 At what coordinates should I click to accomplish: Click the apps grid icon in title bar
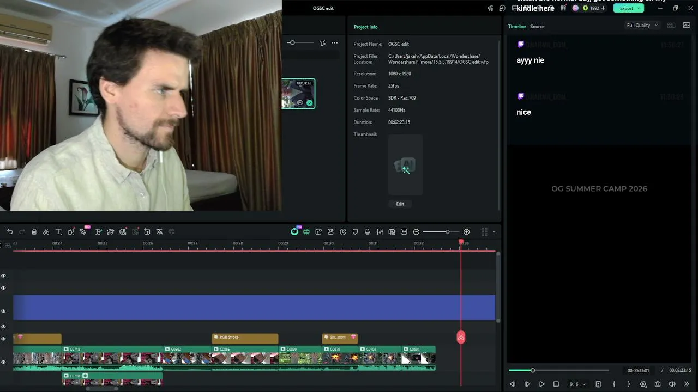[x=563, y=8]
